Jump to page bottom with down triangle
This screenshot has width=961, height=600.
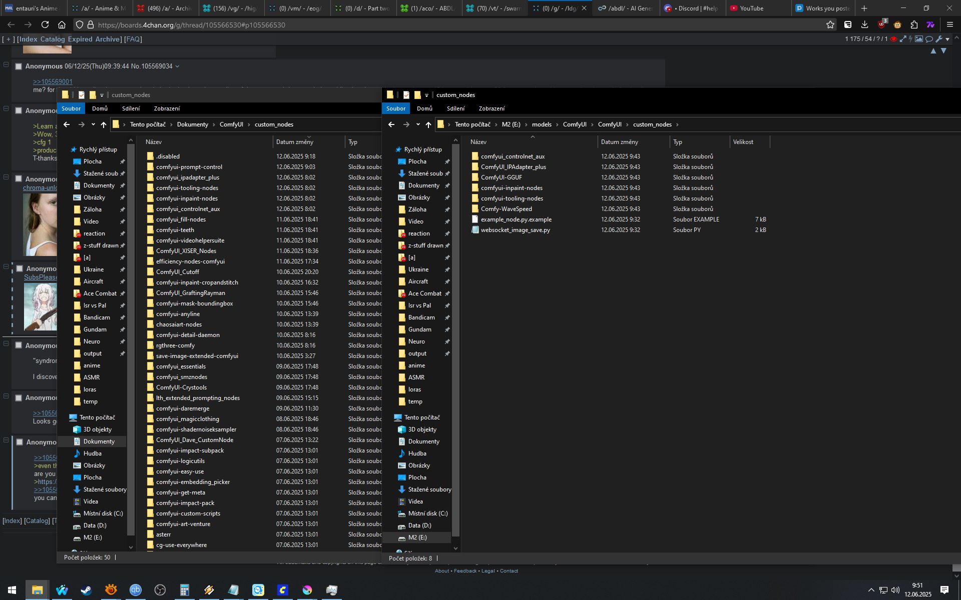[943, 51]
